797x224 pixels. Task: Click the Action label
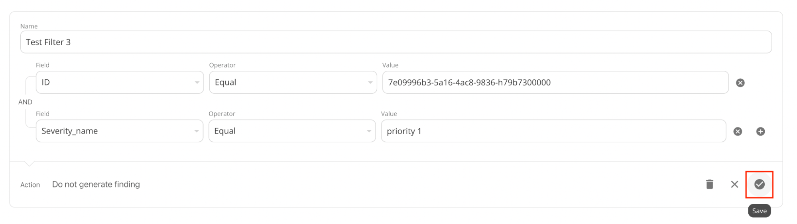click(x=30, y=185)
